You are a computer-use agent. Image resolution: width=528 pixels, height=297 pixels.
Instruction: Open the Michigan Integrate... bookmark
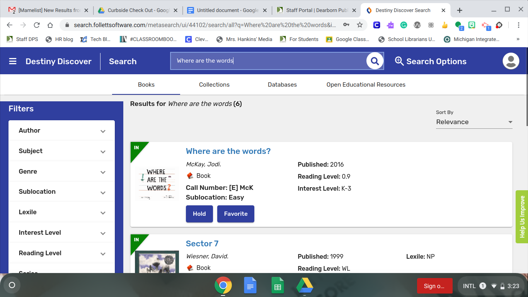click(472, 39)
